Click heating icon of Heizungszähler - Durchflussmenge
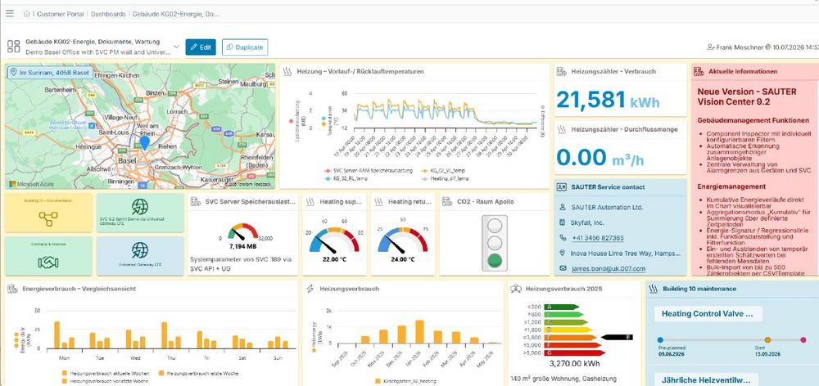Image resolution: width=819 pixels, height=386 pixels. pos(562,129)
